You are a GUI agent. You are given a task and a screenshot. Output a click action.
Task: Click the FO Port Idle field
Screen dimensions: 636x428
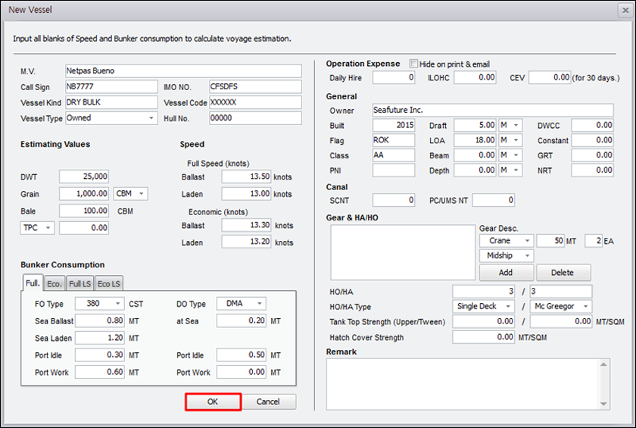(100, 355)
